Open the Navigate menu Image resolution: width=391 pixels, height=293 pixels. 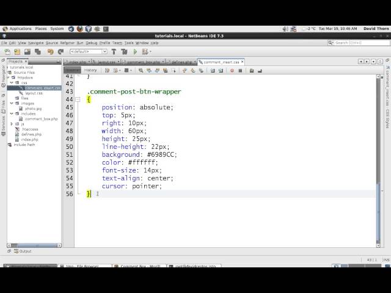[35, 43]
